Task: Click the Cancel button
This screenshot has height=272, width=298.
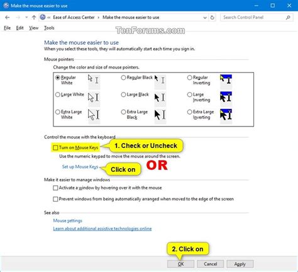Action: (211, 264)
